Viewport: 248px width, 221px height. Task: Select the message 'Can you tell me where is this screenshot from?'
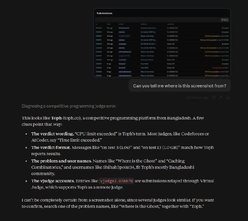[x=180, y=86]
